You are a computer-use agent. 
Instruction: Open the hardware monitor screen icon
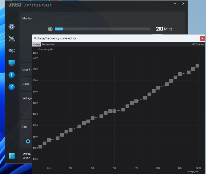coord(12,63)
